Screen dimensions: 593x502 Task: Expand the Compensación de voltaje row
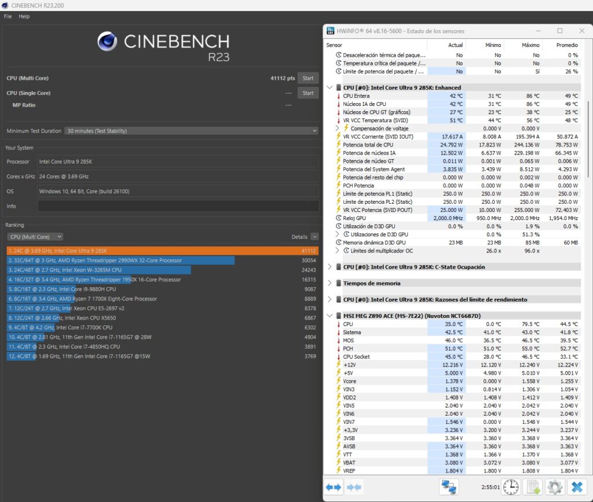pyautogui.click(x=338, y=128)
